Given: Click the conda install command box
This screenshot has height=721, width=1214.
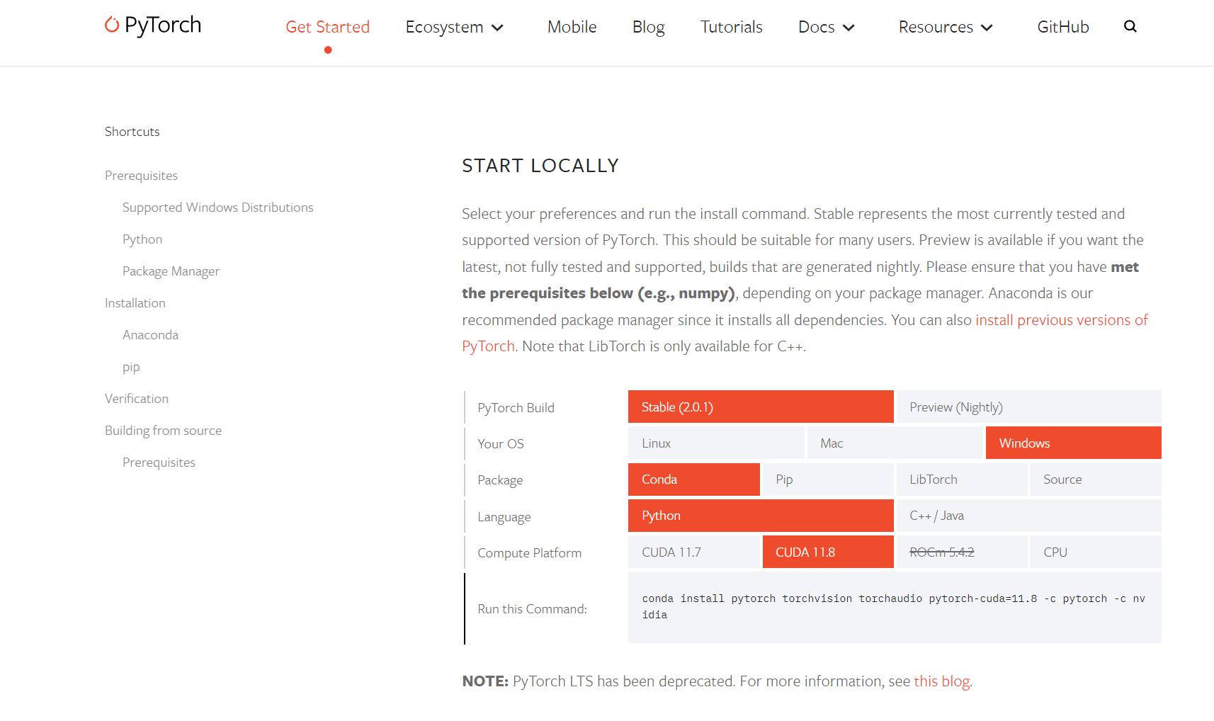Looking at the screenshot, I should click(894, 607).
